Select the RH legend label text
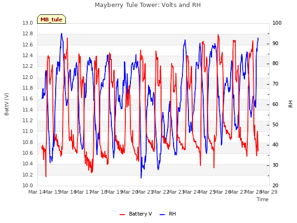The height and width of the screenshot is (223, 297). point(172,214)
